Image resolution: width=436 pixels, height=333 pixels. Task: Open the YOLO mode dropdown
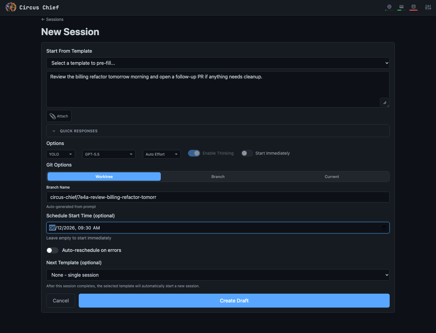pyautogui.click(x=61, y=154)
